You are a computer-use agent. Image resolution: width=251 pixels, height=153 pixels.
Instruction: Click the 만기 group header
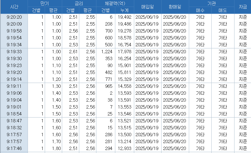(45, 3)
